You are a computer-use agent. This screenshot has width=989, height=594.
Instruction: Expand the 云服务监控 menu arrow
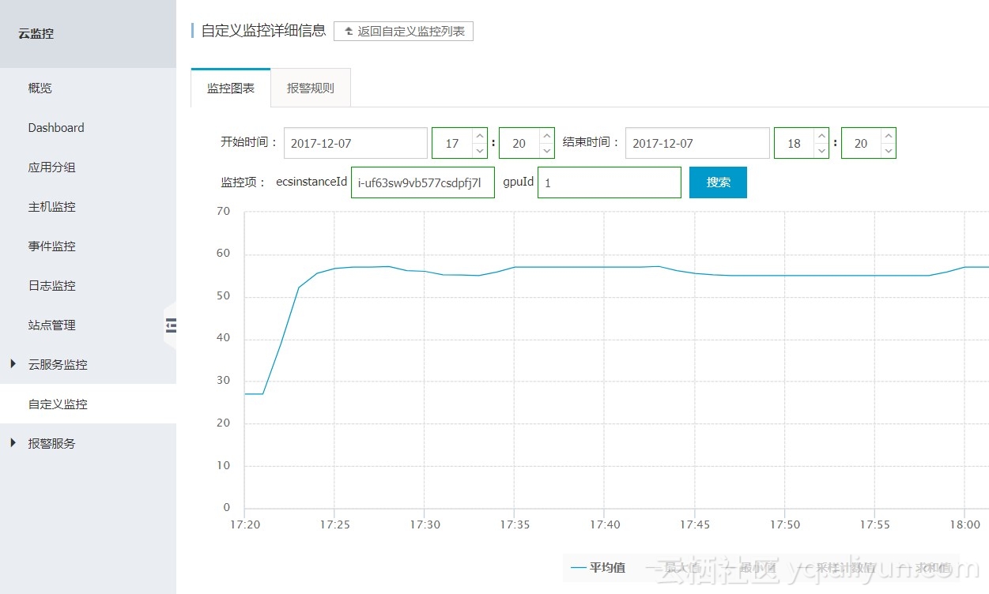coord(13,364)
